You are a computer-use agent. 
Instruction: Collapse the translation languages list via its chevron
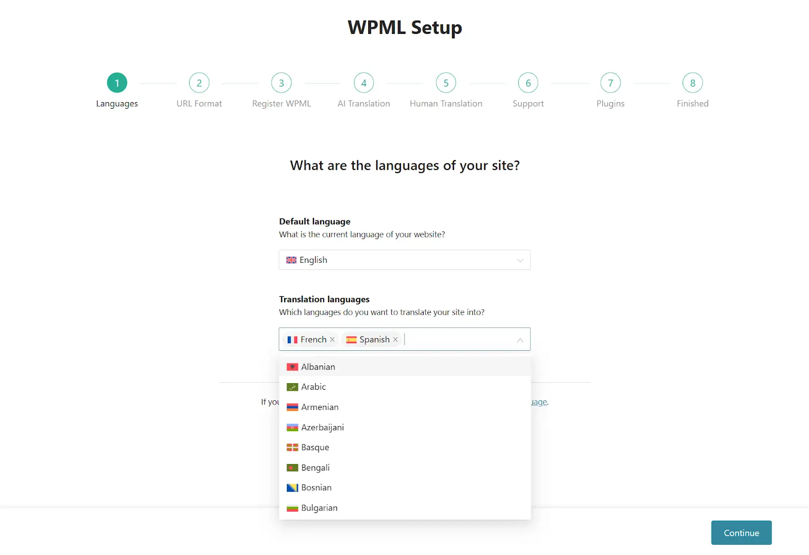pyautogui.click(x=520, y=340)
